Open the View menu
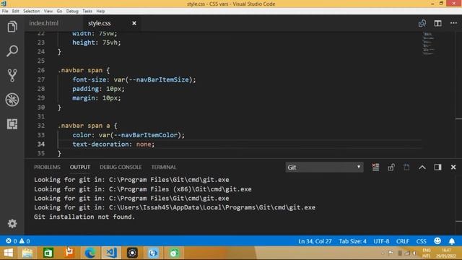This screenshot has height=260, width=462. pyautogui.click(x=48, y=11)
